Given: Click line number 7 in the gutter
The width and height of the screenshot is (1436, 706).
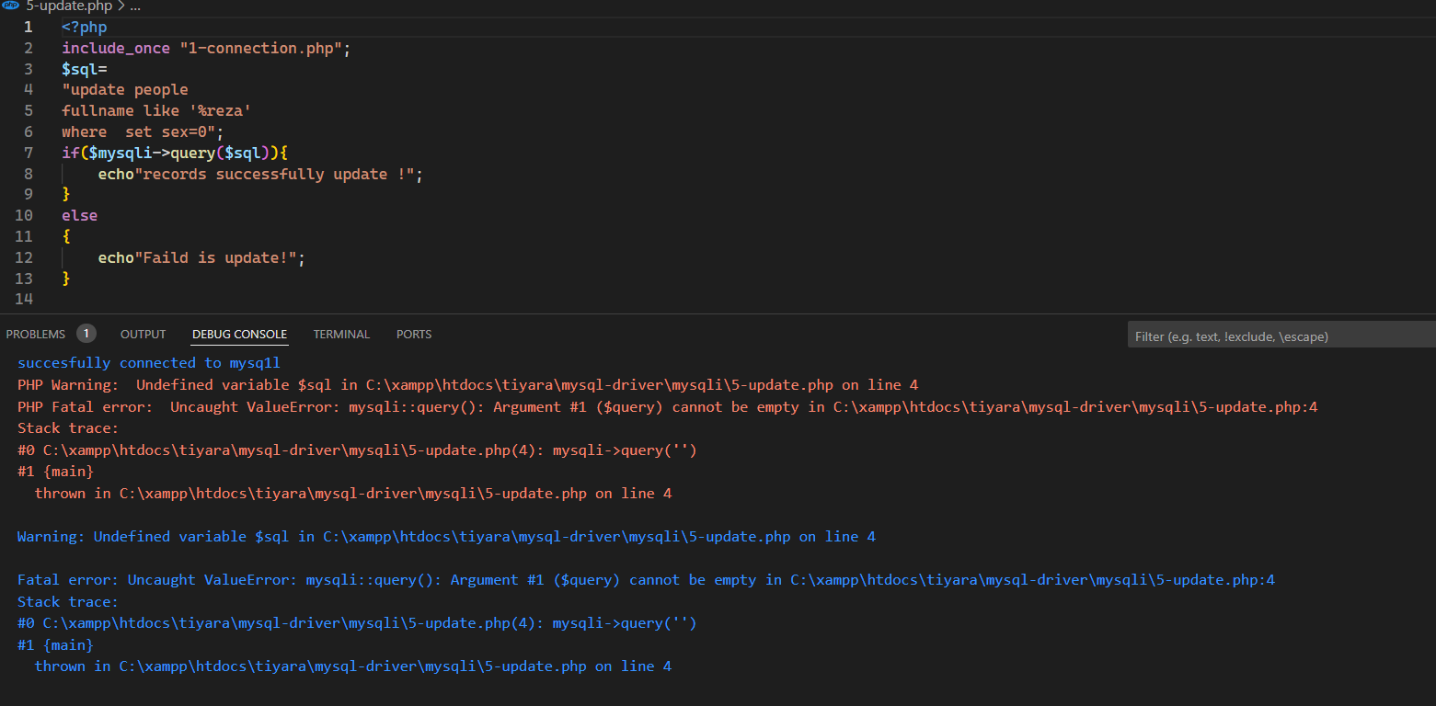Looking at the screenshot, I should pyautogui.click(x=29, y=153).
